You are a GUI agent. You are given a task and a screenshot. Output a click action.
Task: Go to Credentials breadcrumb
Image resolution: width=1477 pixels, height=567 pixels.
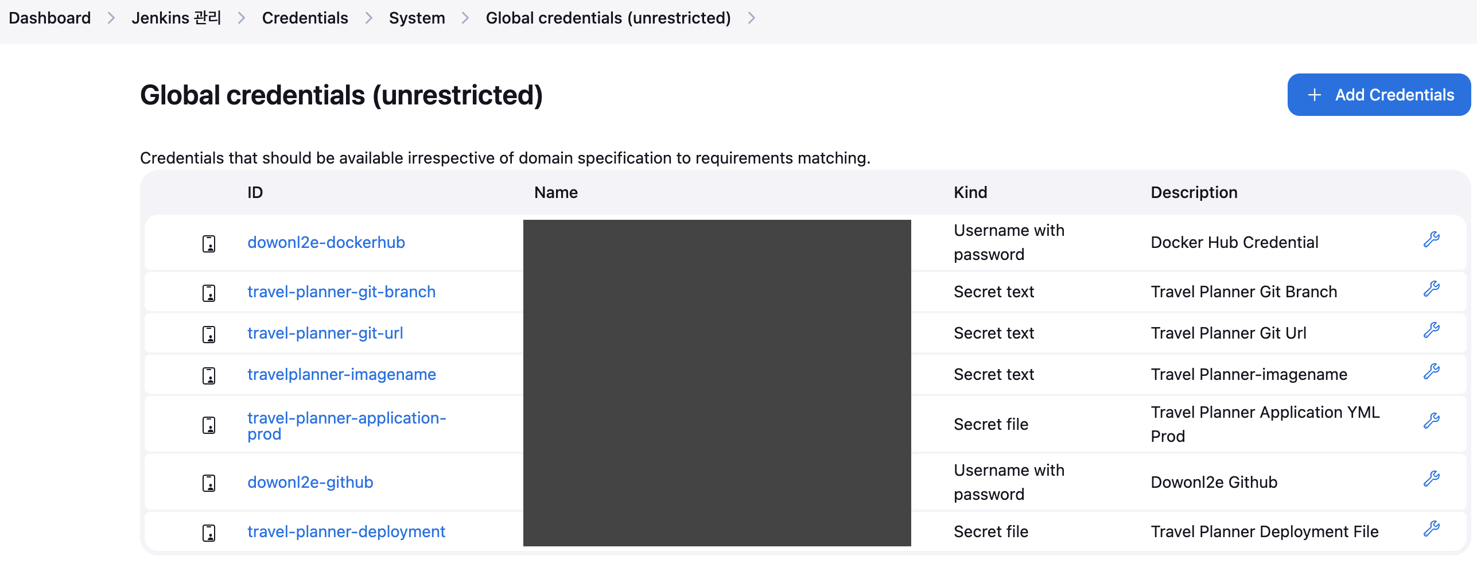tap(305, 18)
